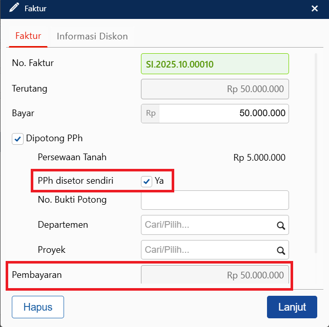Click the Lanjut button
This screenshot has height=327, width=329.
292,307
